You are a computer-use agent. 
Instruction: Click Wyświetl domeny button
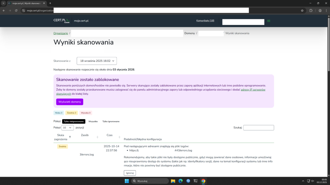click(70, 102)
